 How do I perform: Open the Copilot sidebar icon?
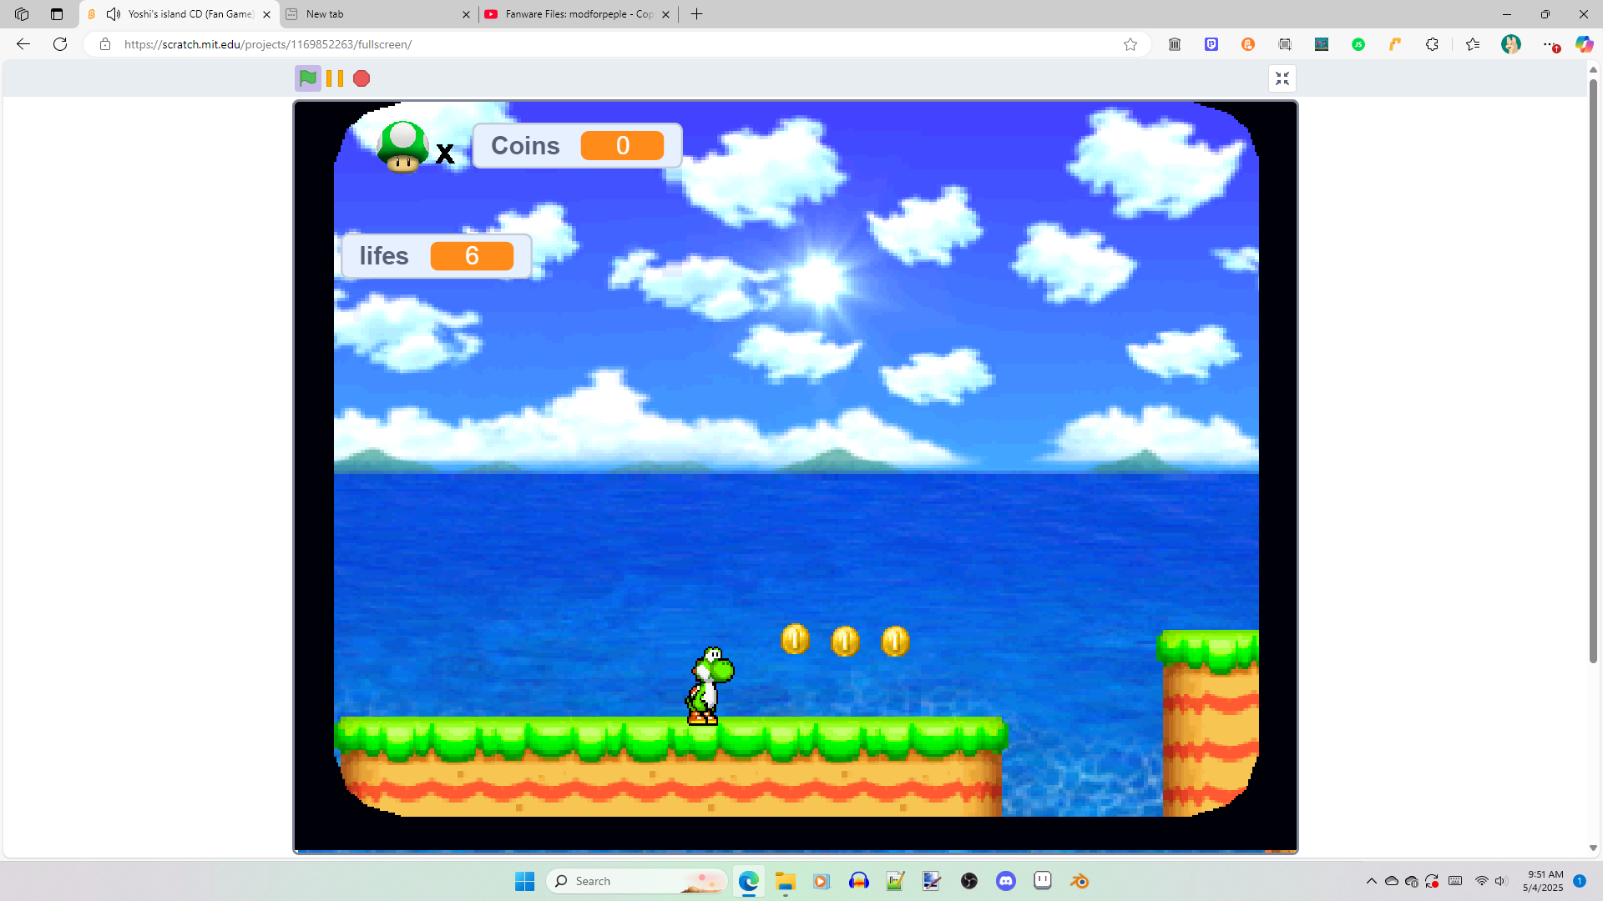(1584, 44)
